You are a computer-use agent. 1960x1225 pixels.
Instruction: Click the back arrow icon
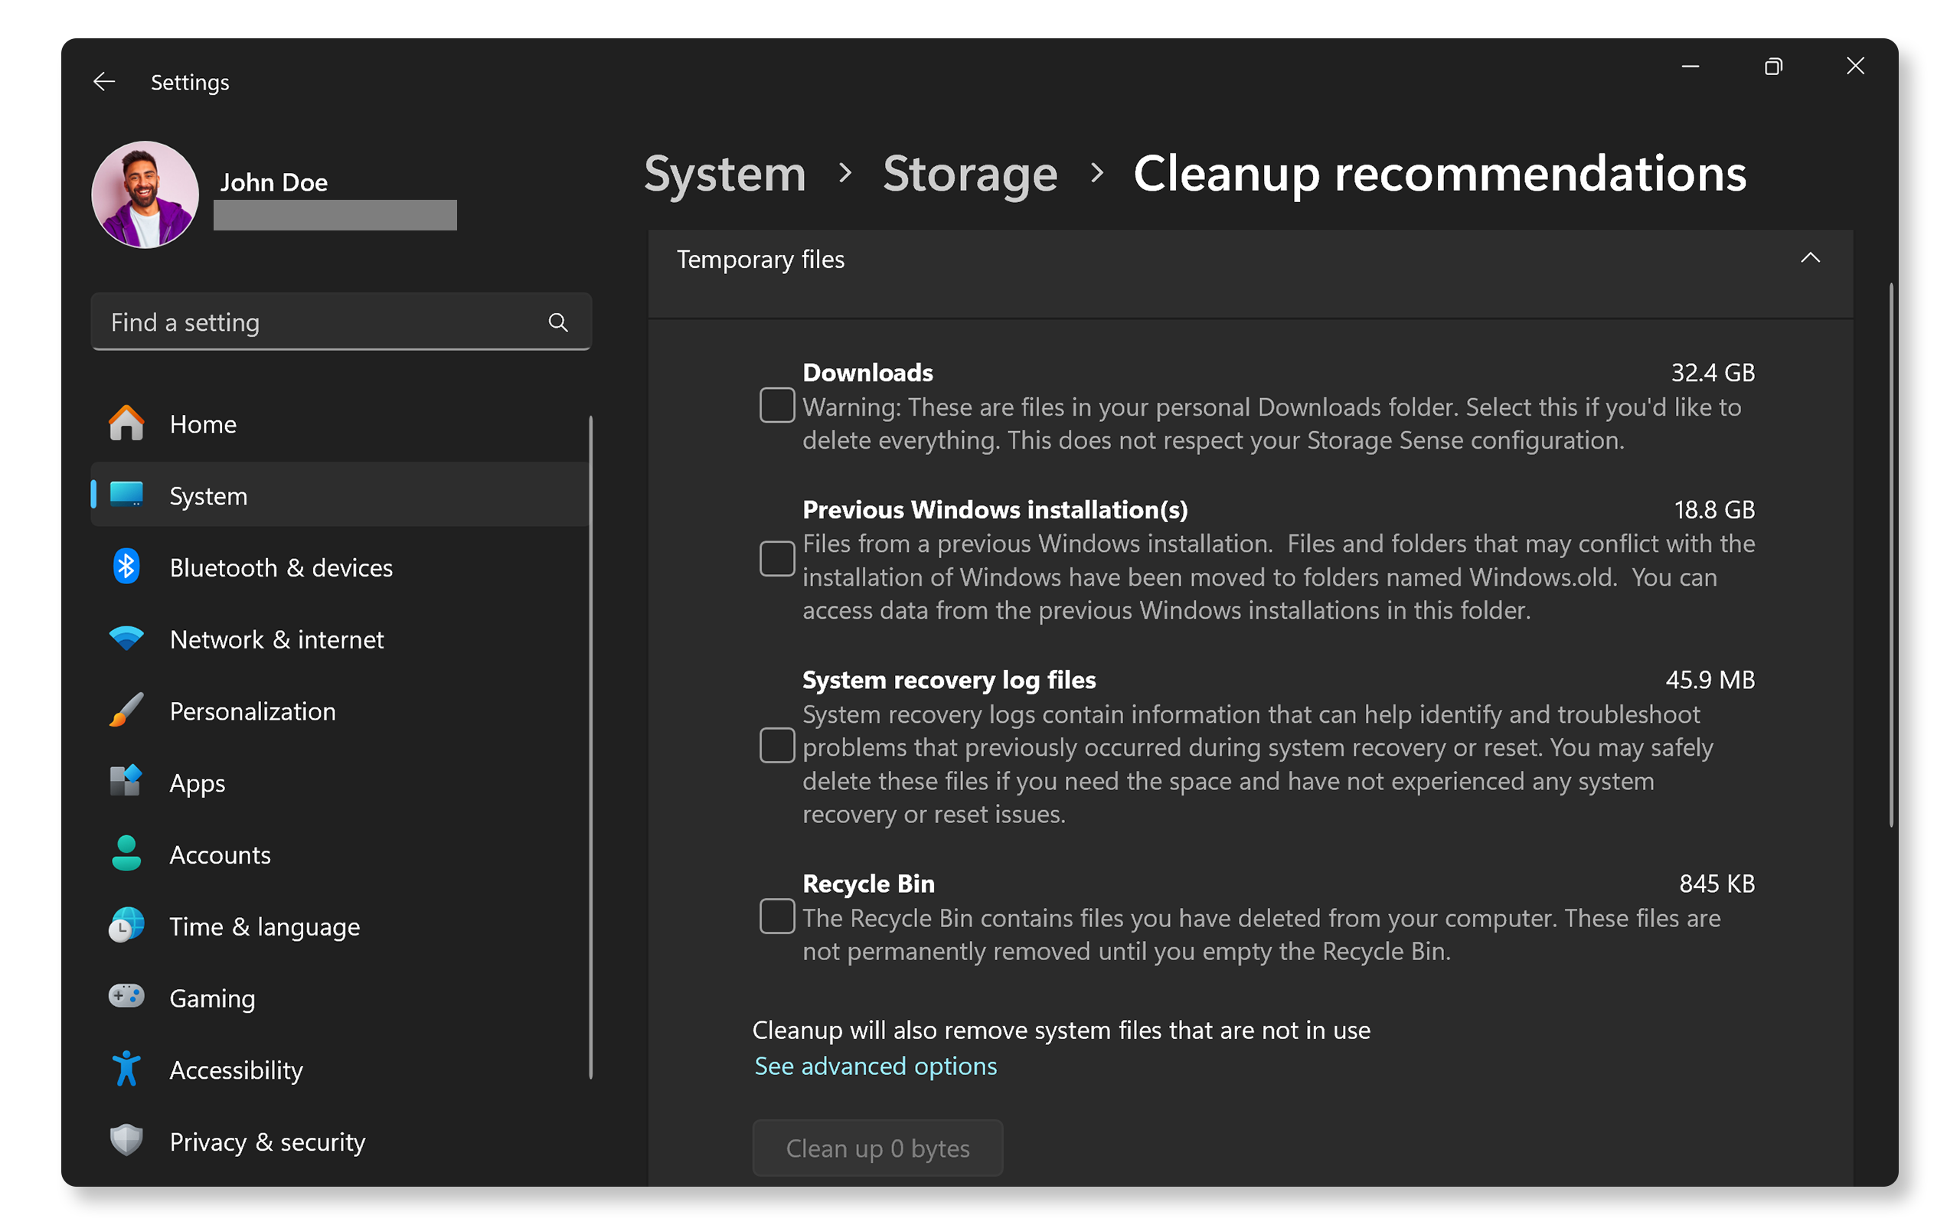(x=103, y=82)
